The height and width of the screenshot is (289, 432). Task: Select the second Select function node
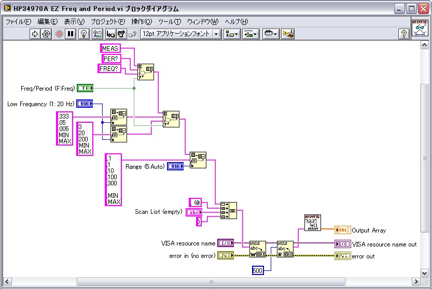(171, 119)
